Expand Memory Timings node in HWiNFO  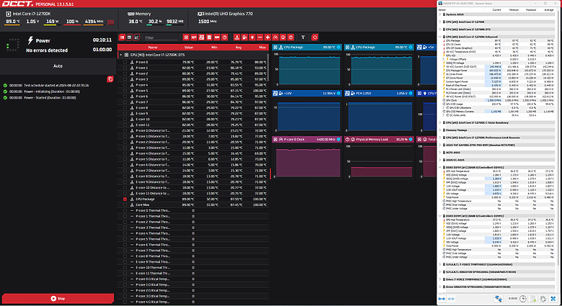tap(440, 130)
